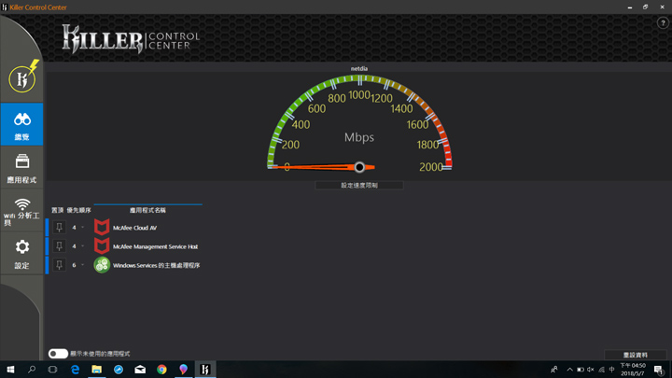Open the taskbar clock and date
The image size is (672, 378).
[633, 370]
